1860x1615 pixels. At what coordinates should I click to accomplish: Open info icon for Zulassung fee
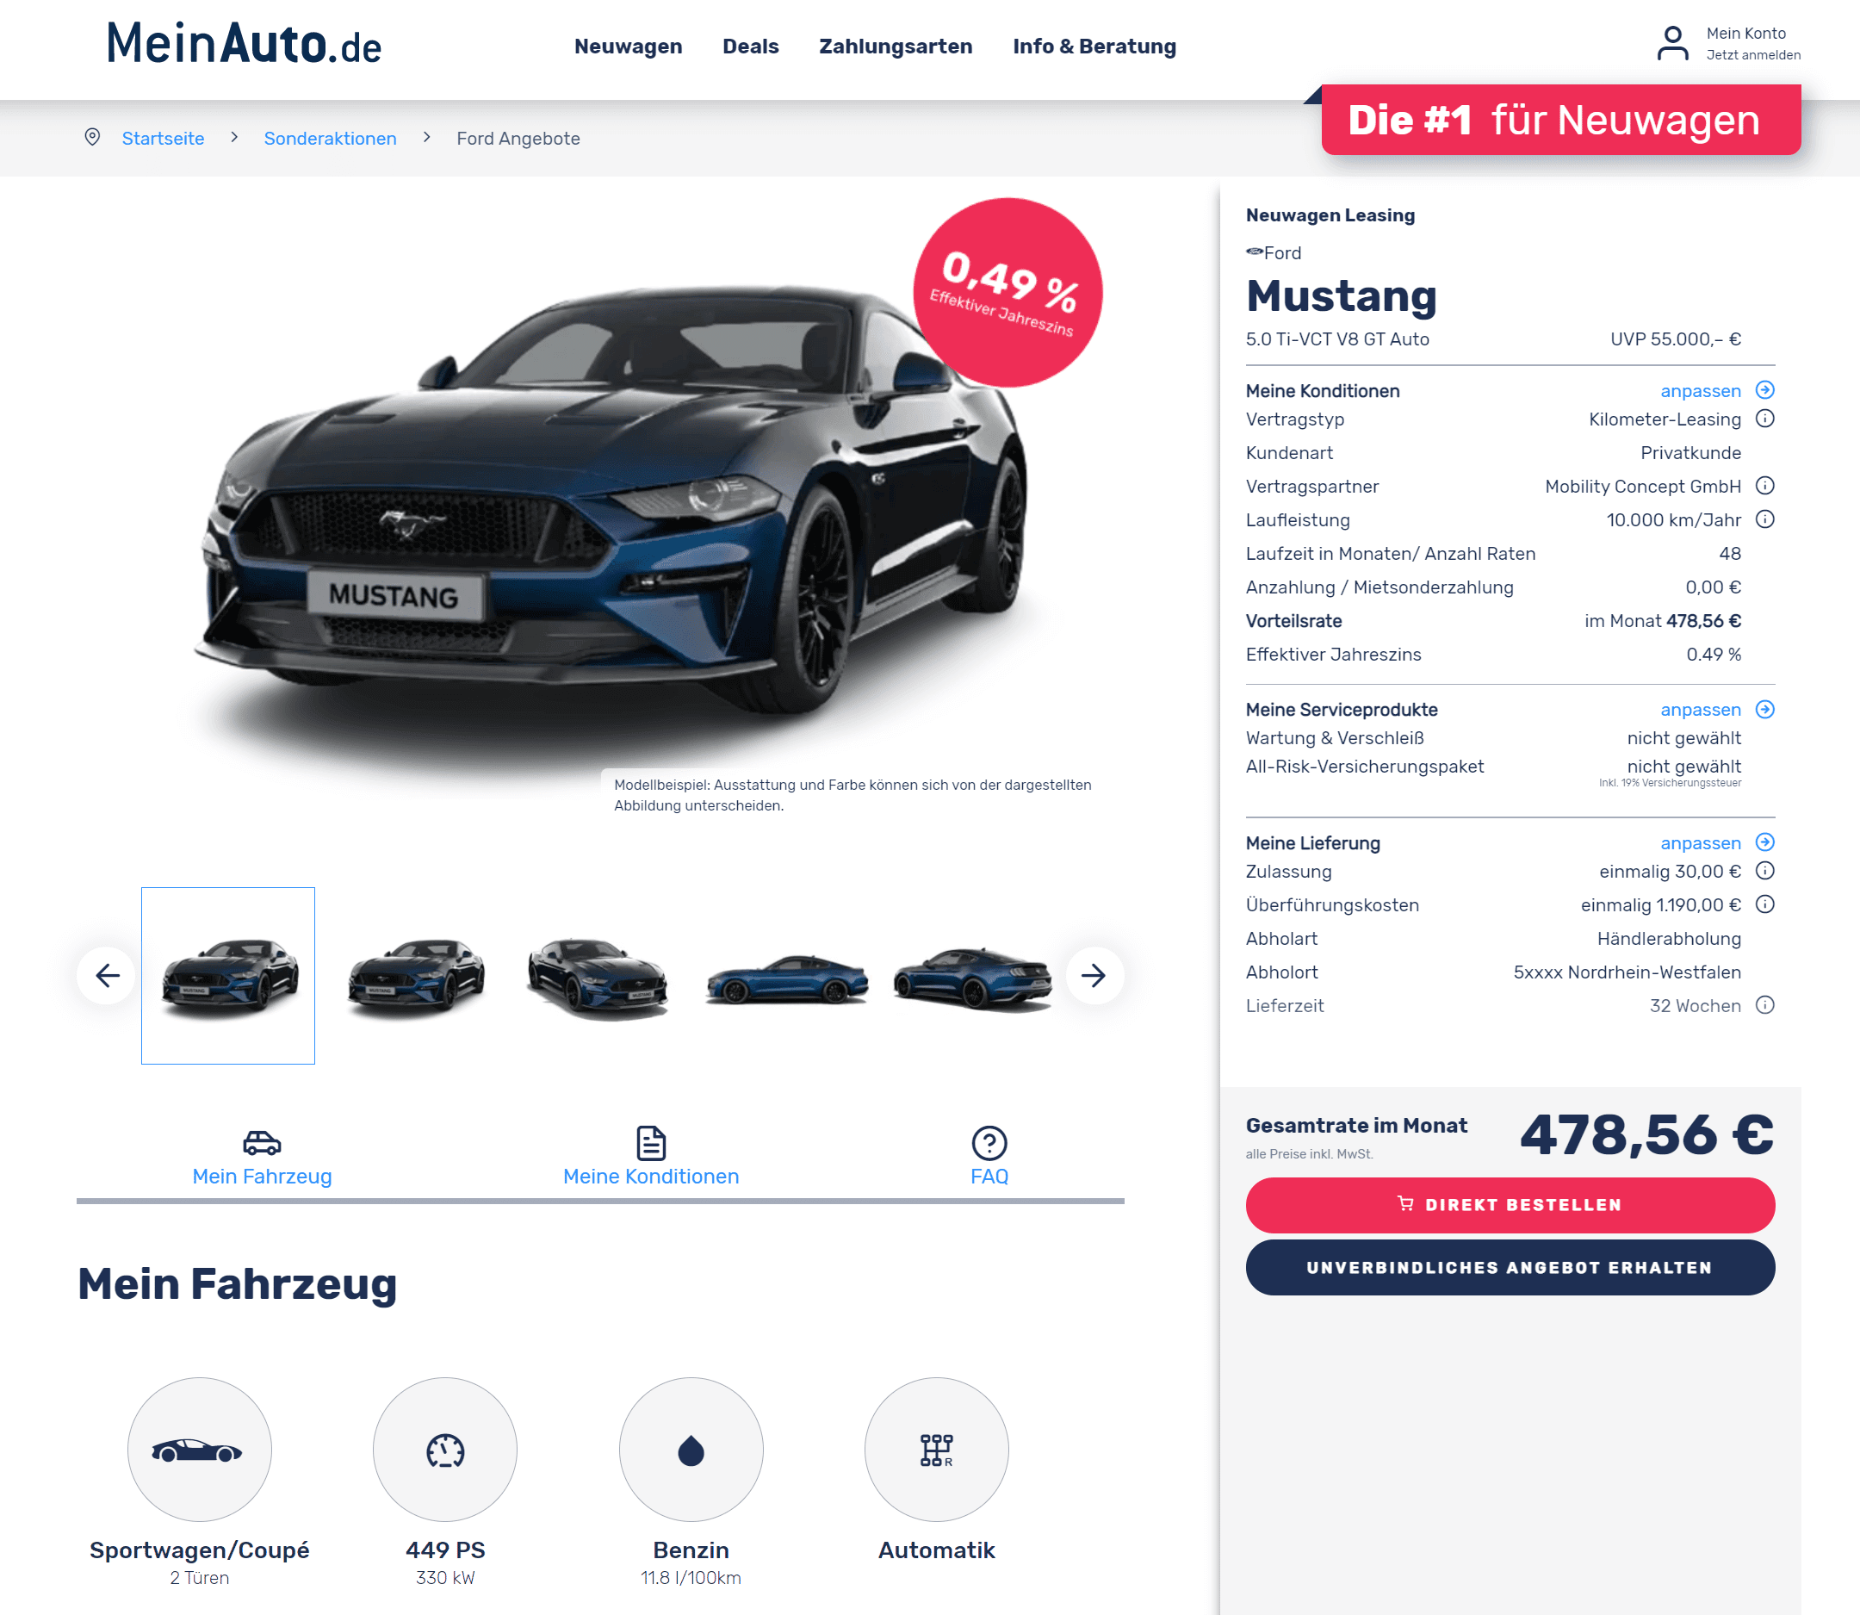pyautogui.click(x=1764, y=871)
